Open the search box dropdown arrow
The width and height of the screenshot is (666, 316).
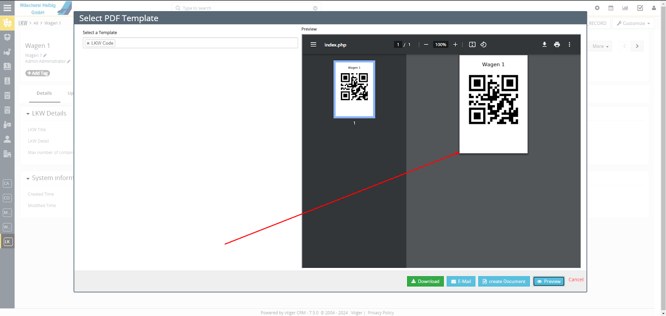pyautogui.click(x=315, y=8)
